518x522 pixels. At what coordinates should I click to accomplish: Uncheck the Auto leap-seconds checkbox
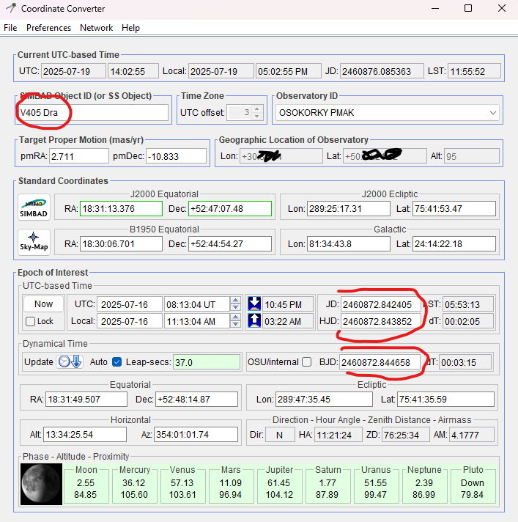pyautogui.click(x=116, y=362)
